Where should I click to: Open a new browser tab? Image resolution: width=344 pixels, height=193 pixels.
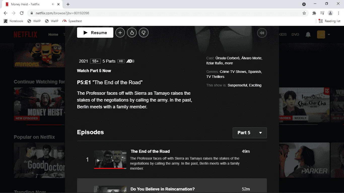pos(68,4)
